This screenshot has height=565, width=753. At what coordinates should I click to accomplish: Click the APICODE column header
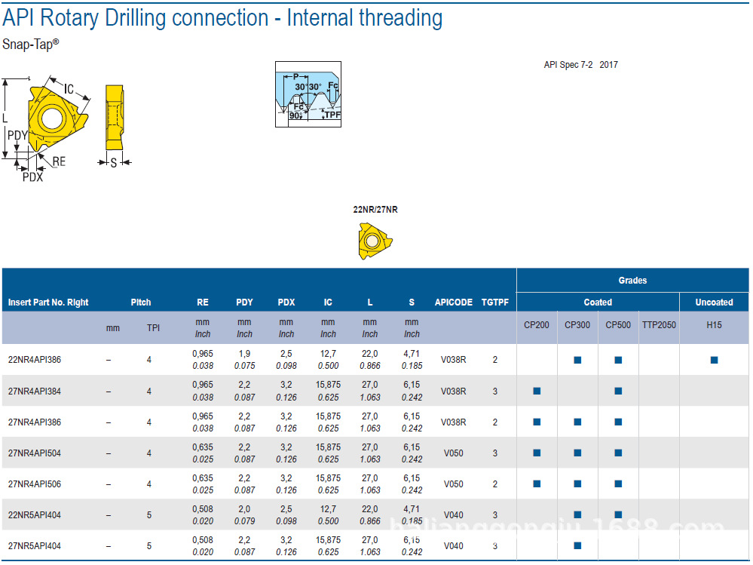(453, 302)
